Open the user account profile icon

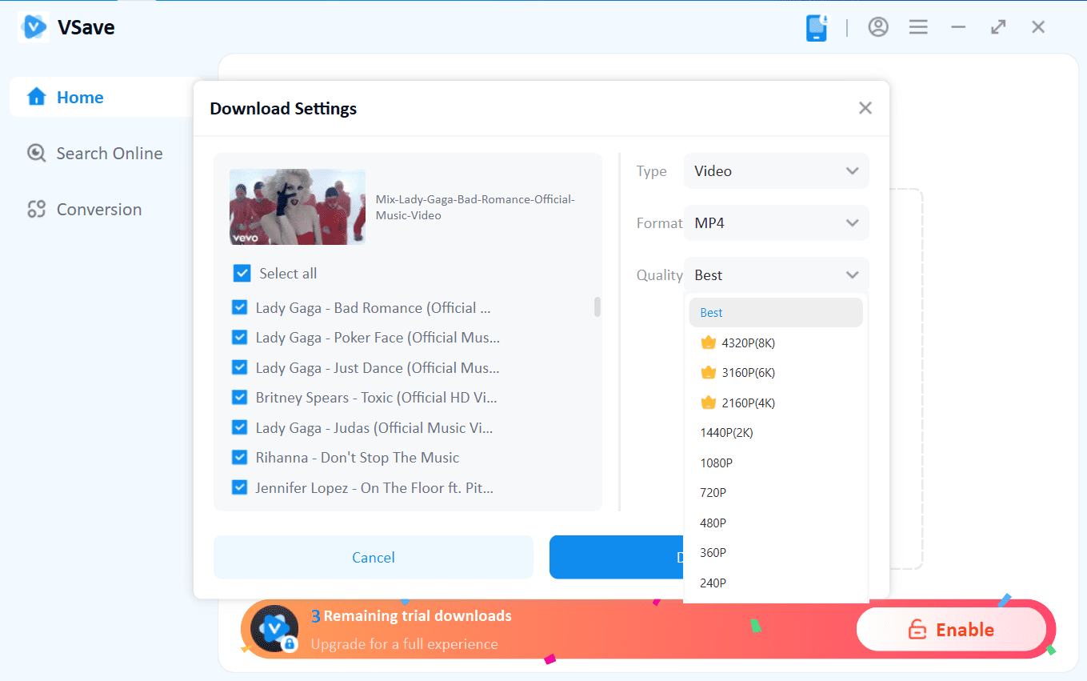pyautogui.click(x=878, y=27)
